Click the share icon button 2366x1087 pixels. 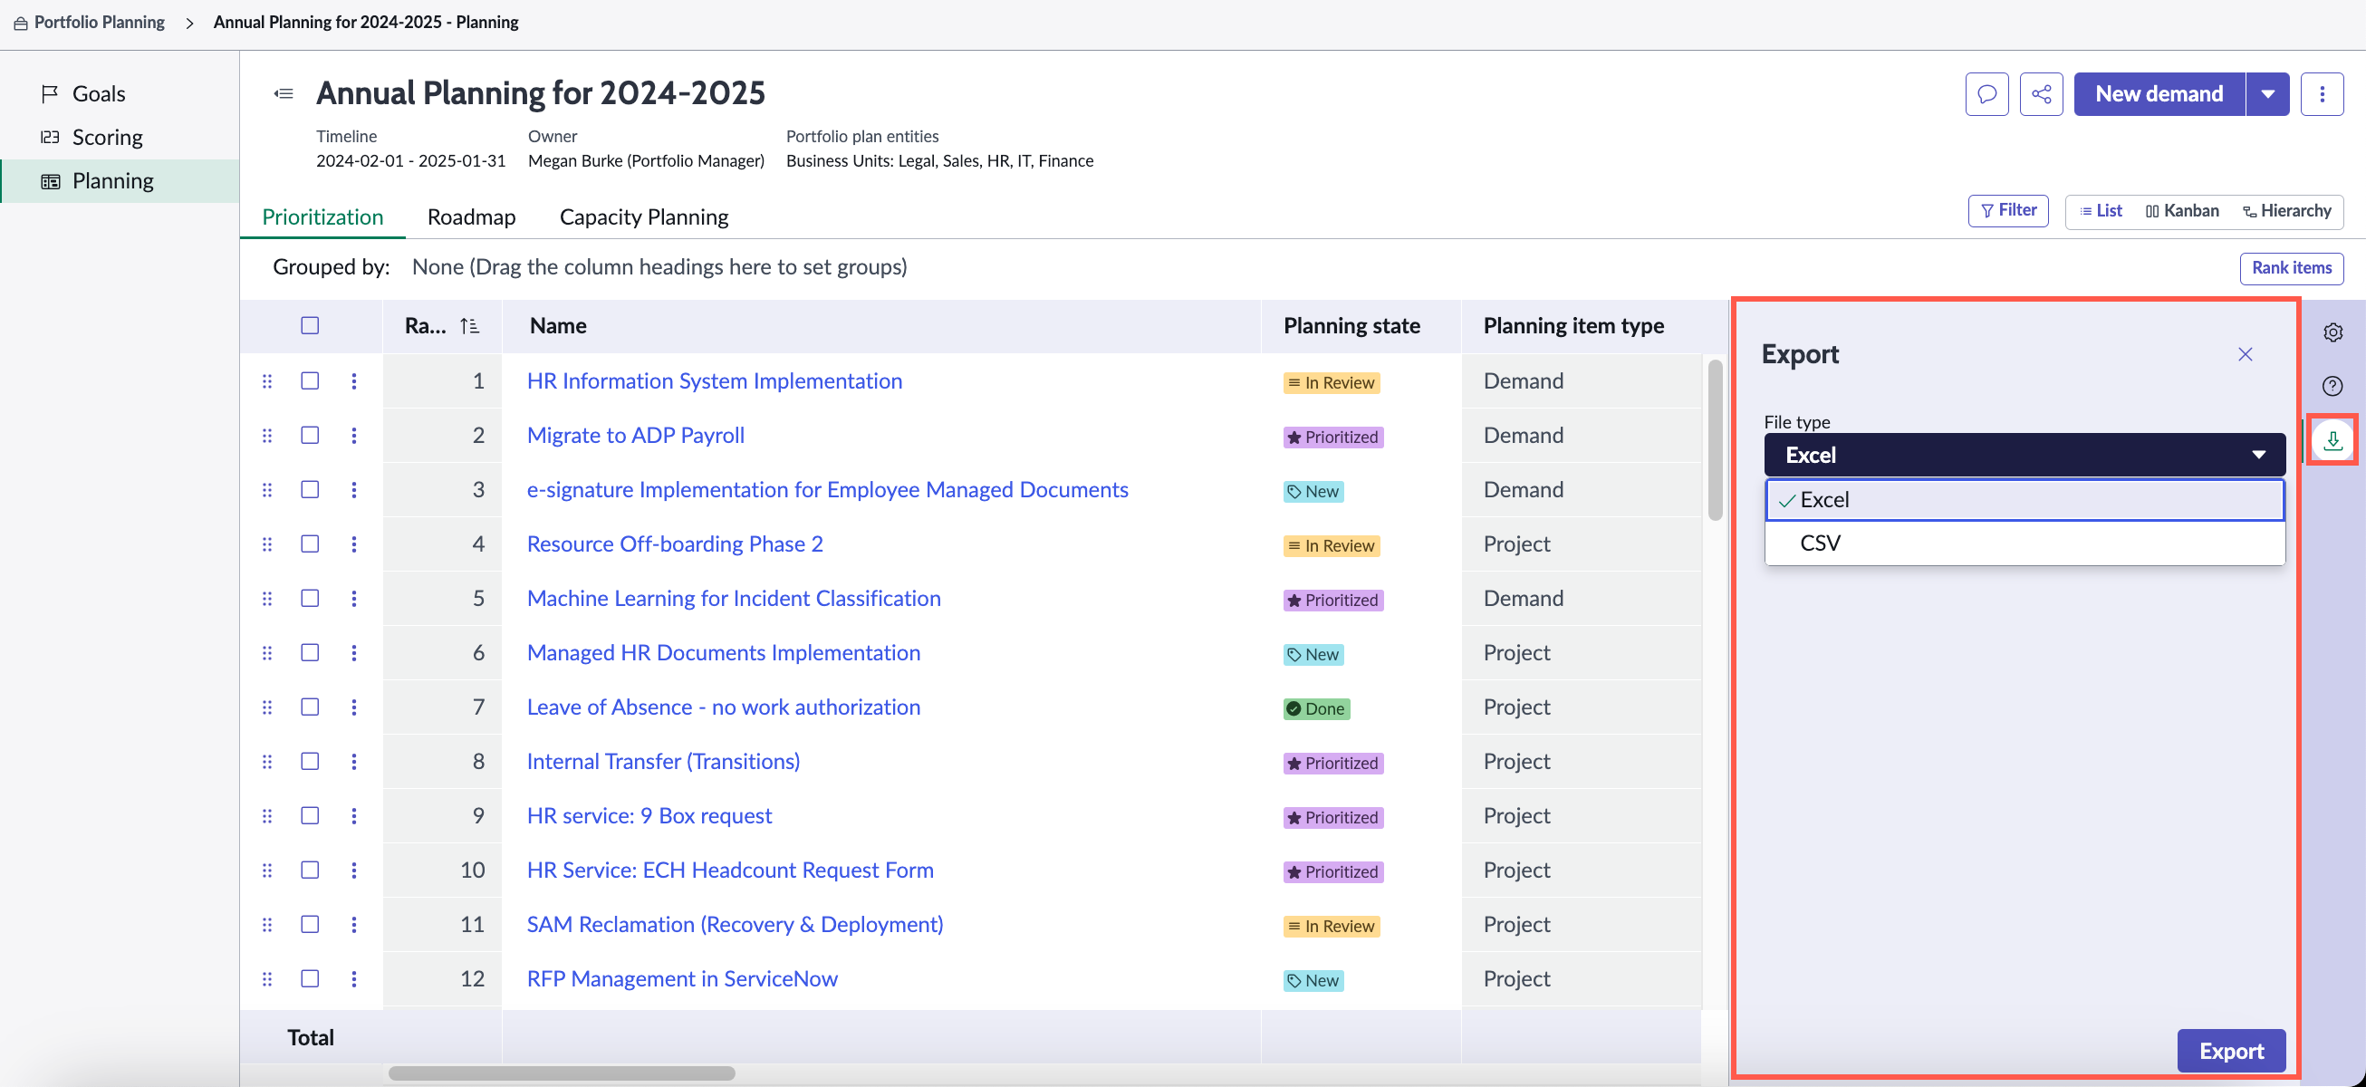pos(2041,93)
